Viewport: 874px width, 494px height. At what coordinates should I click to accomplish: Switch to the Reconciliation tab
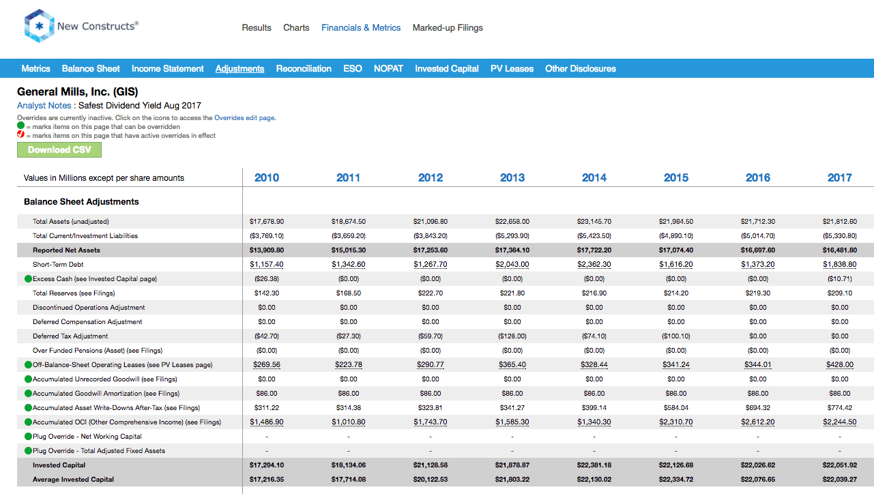(x=304, y=69)
